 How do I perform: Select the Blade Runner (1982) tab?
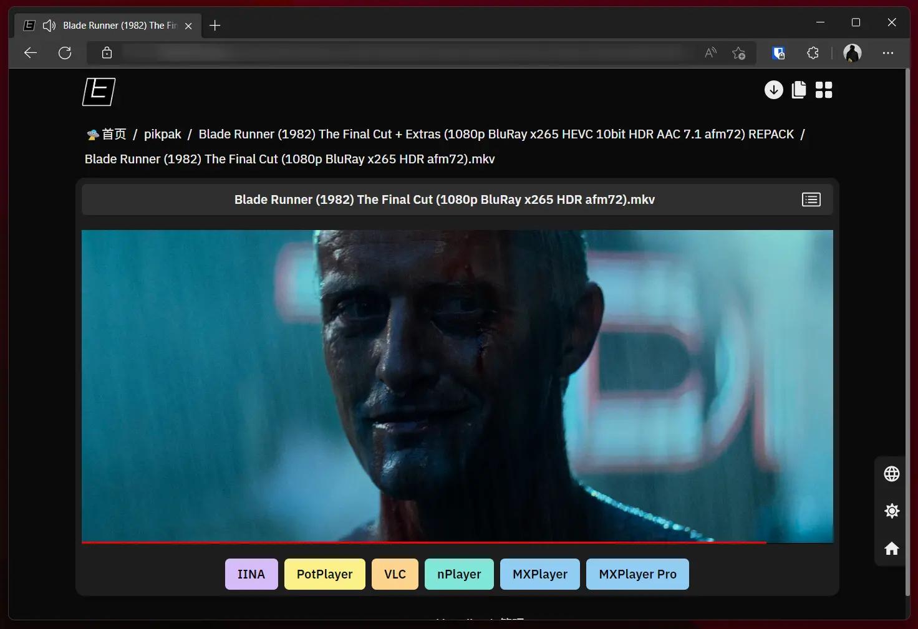pyautogui.click(x=109, y=26)
